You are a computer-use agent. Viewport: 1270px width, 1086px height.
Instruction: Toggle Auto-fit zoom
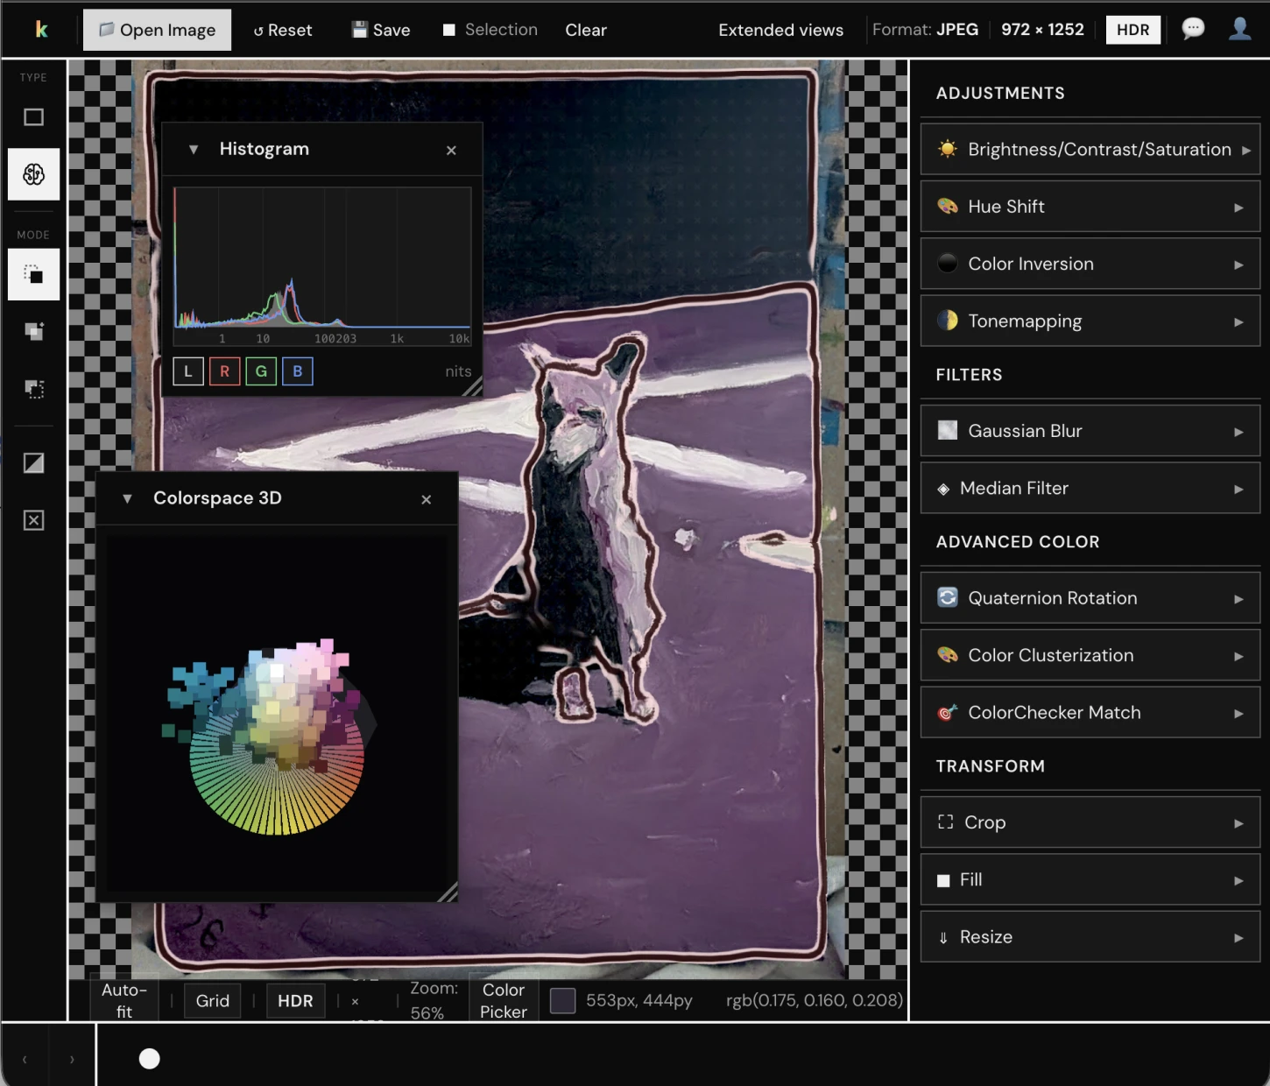click(124, 1000)
